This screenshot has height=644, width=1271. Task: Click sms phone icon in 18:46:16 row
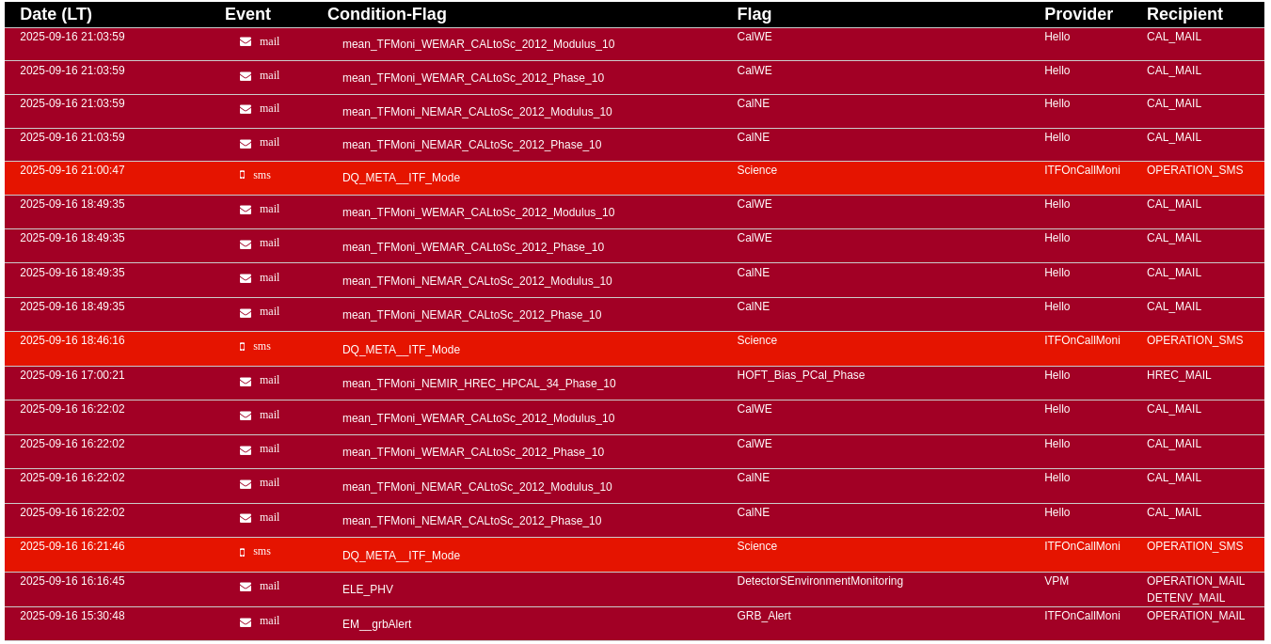242,347
